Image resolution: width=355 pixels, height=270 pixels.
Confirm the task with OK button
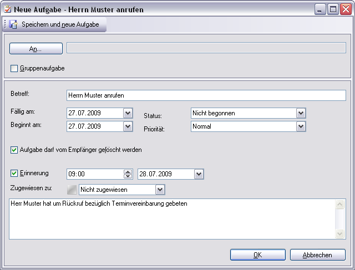pos(258,255)
